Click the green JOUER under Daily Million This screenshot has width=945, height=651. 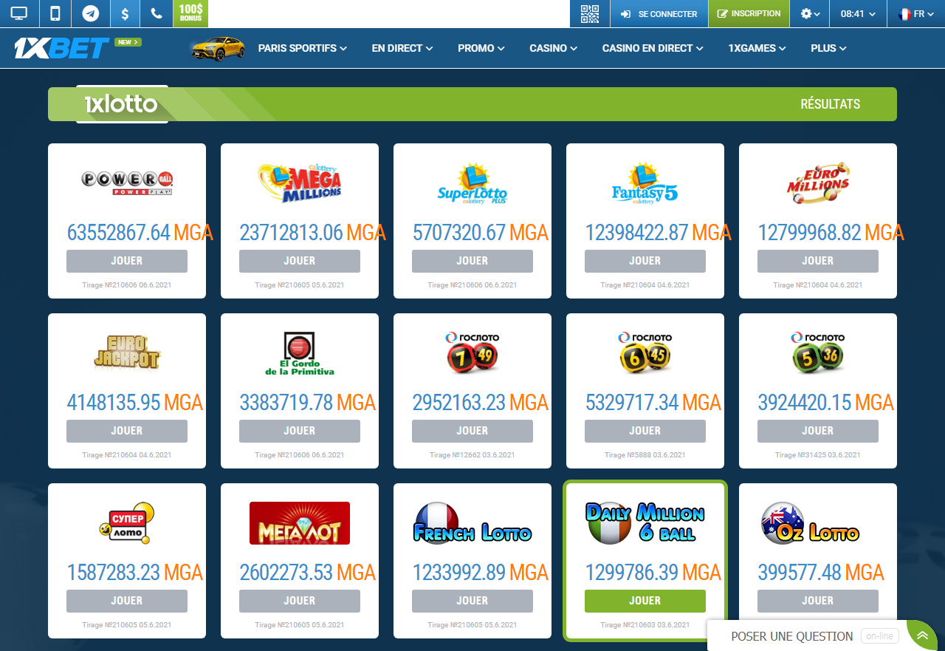pyautogui.click(x=645, y=601)
